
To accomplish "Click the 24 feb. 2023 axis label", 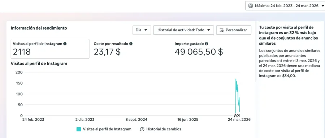I will (33, 120).
